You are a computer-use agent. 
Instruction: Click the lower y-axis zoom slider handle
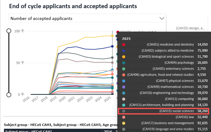tap(9, 94)
